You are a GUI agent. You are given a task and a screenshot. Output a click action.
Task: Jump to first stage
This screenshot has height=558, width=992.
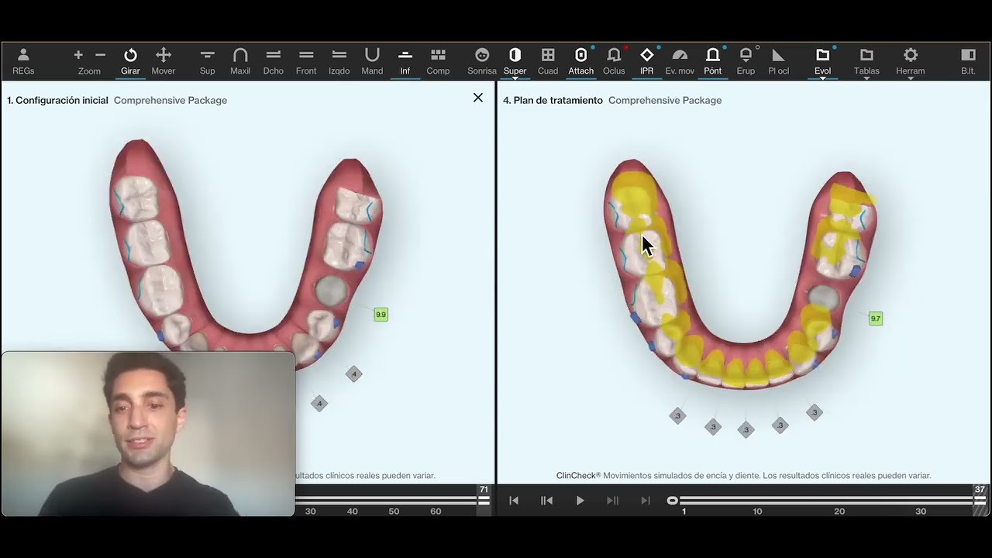tap(514, 501)
